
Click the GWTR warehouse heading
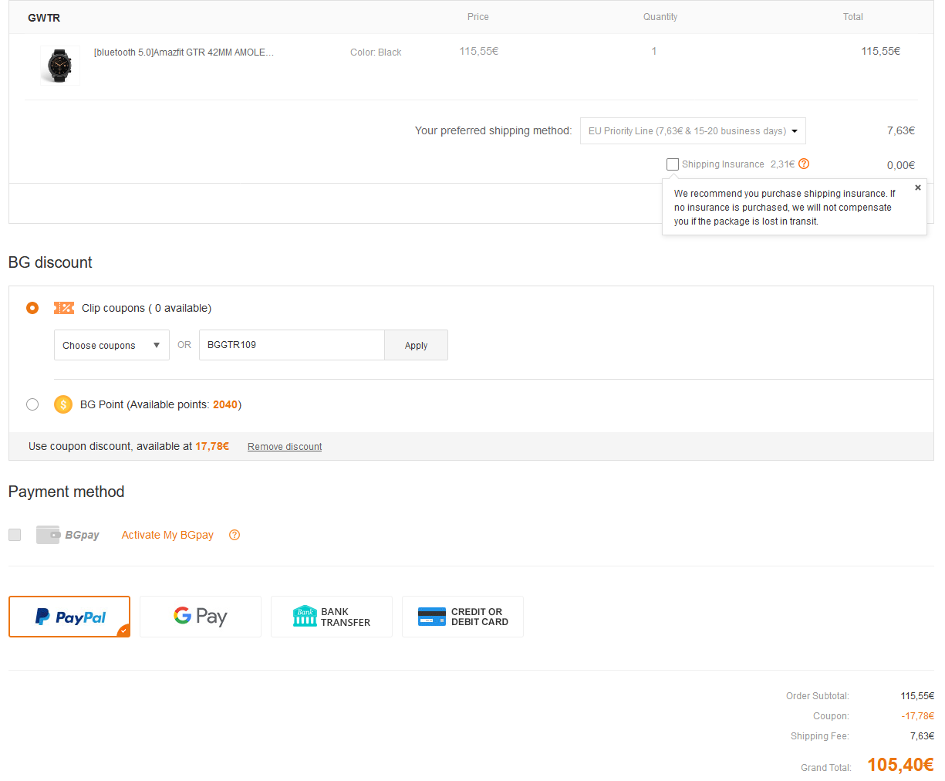[x=44, y=18]
